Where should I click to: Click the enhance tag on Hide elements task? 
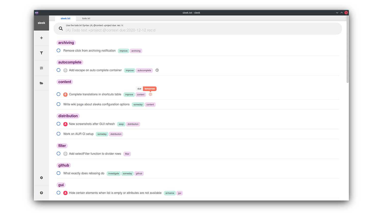click(170, 193)
